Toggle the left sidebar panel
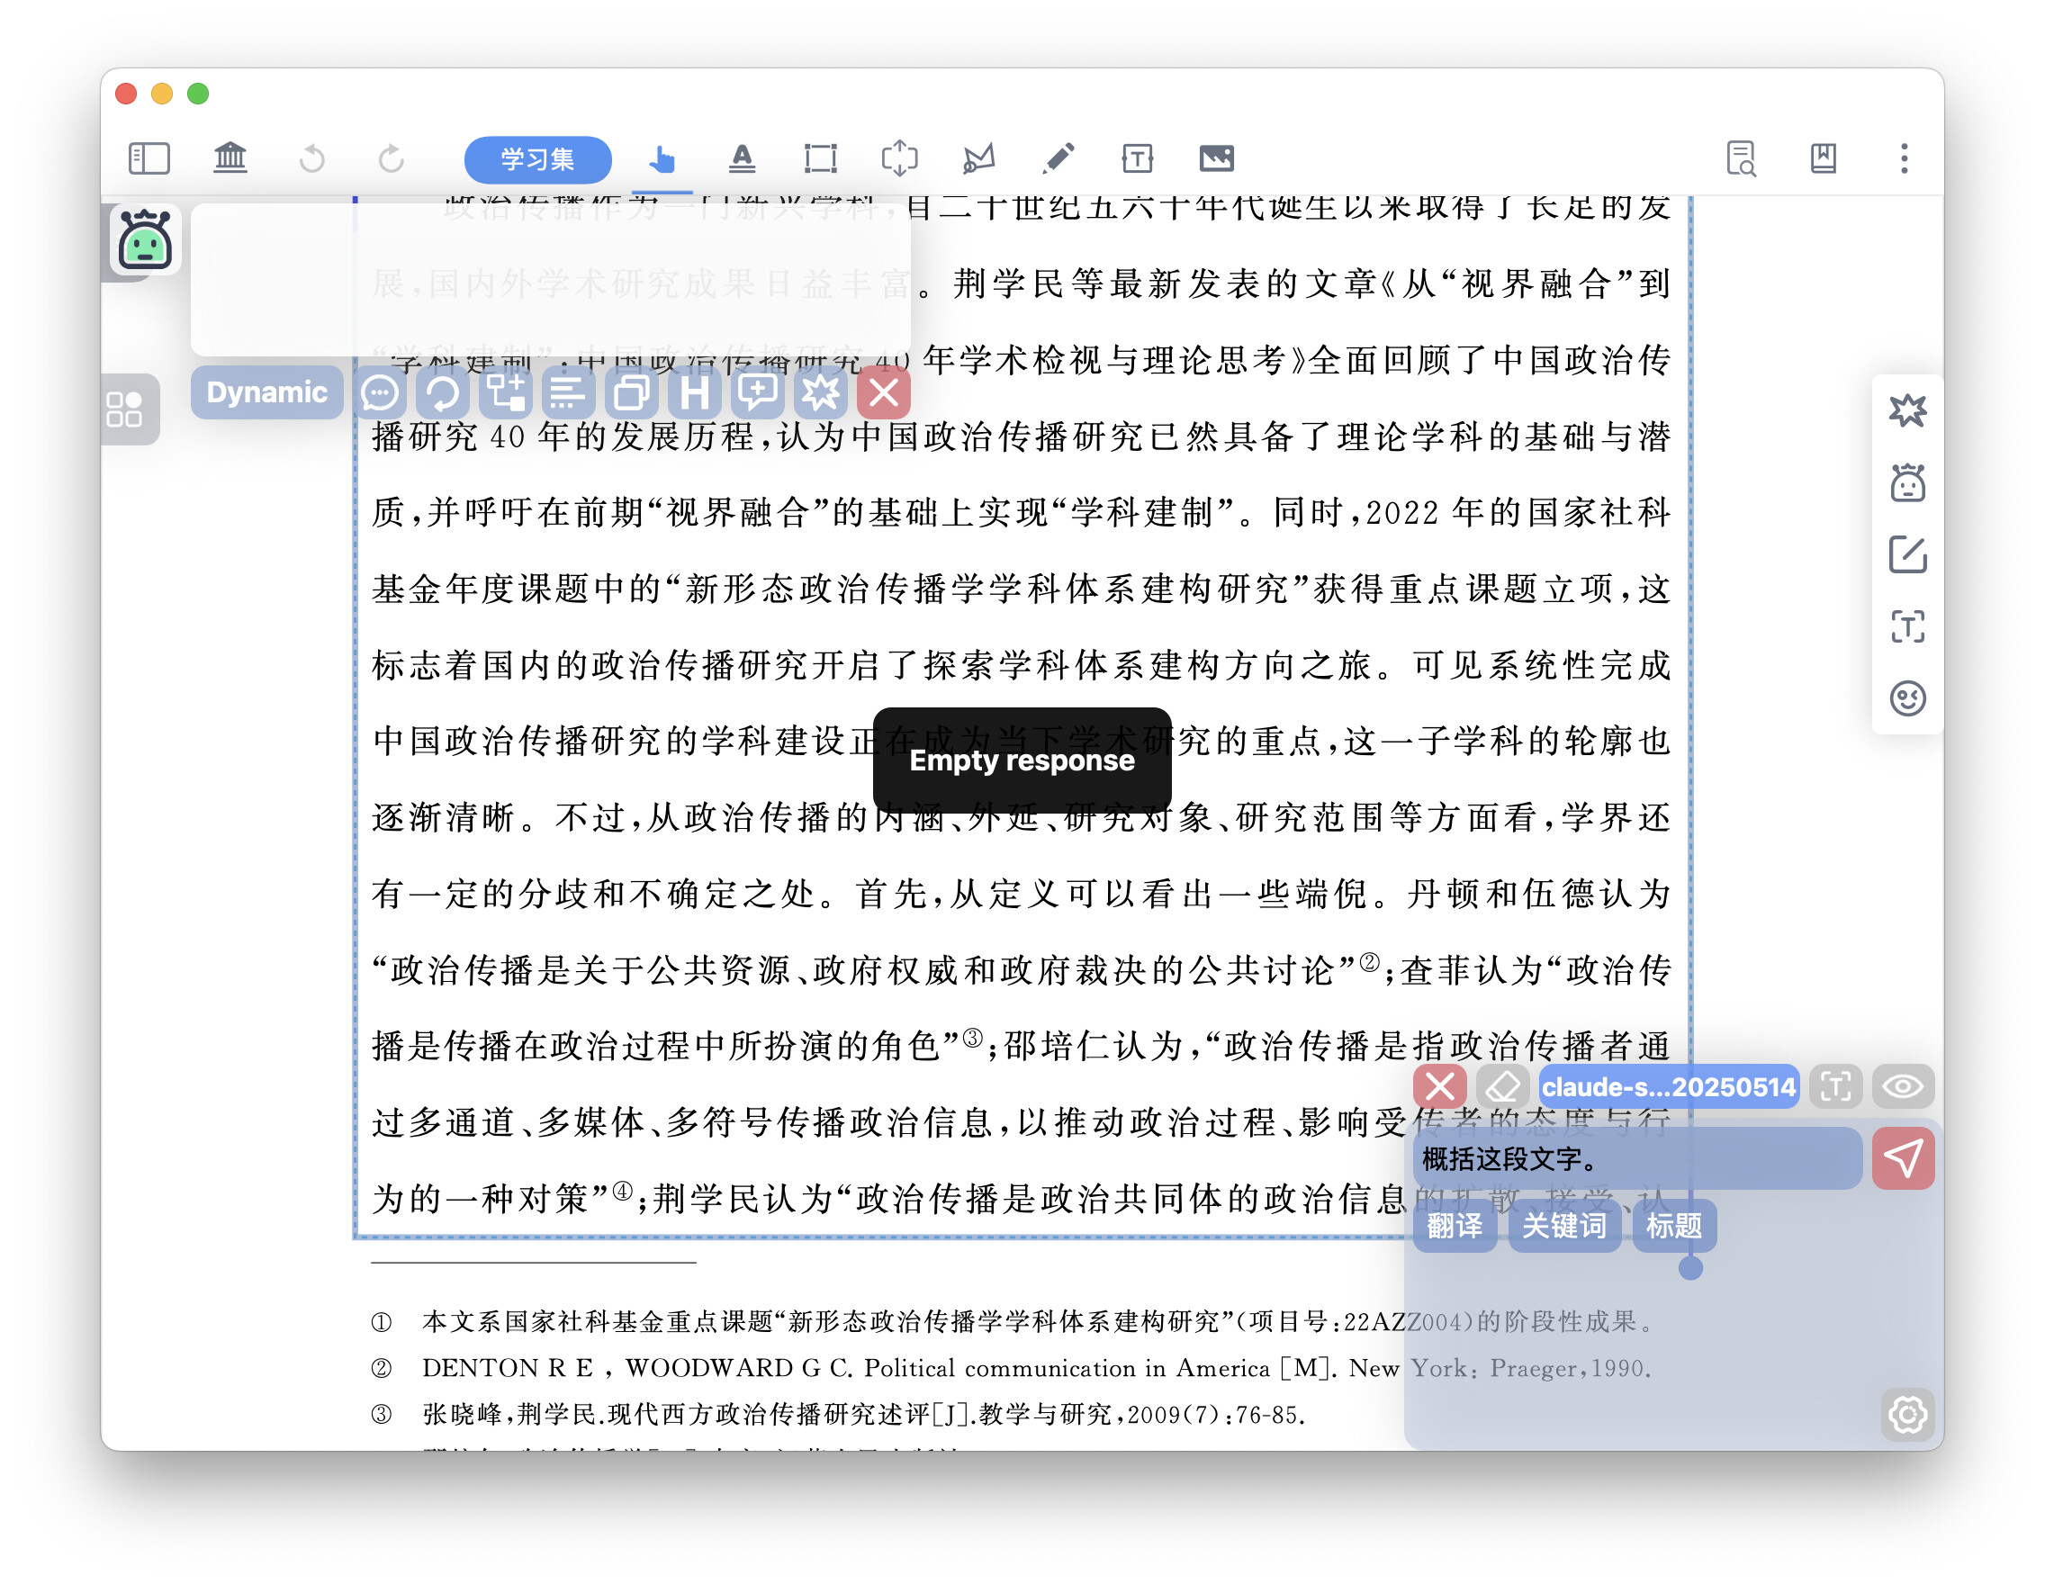This screenshot has height=1584, width=2045. click(x=149, y=158)
